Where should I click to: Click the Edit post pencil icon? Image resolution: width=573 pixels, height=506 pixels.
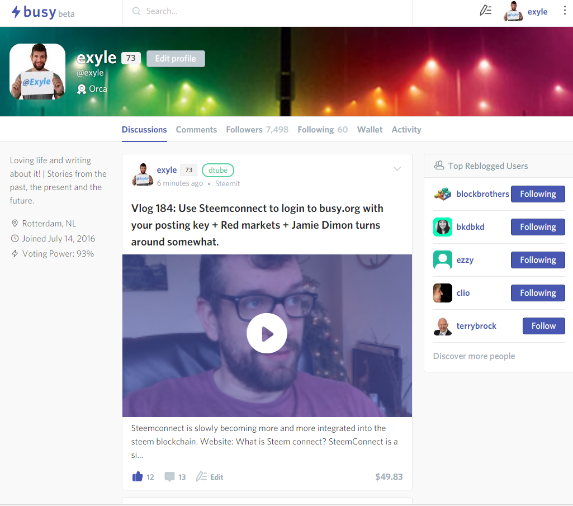[x=201, y=476]
